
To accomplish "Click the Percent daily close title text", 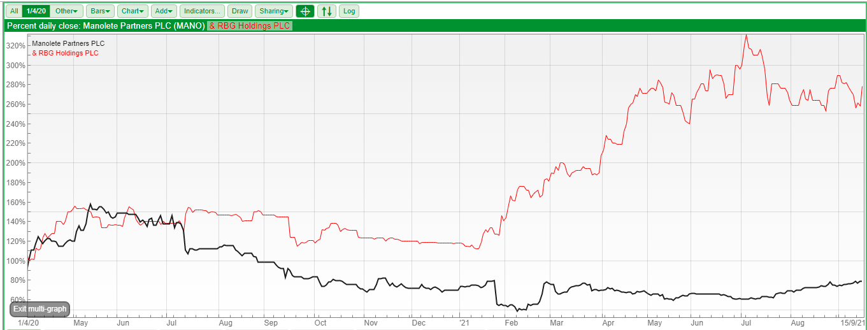I will click(105, 25).
